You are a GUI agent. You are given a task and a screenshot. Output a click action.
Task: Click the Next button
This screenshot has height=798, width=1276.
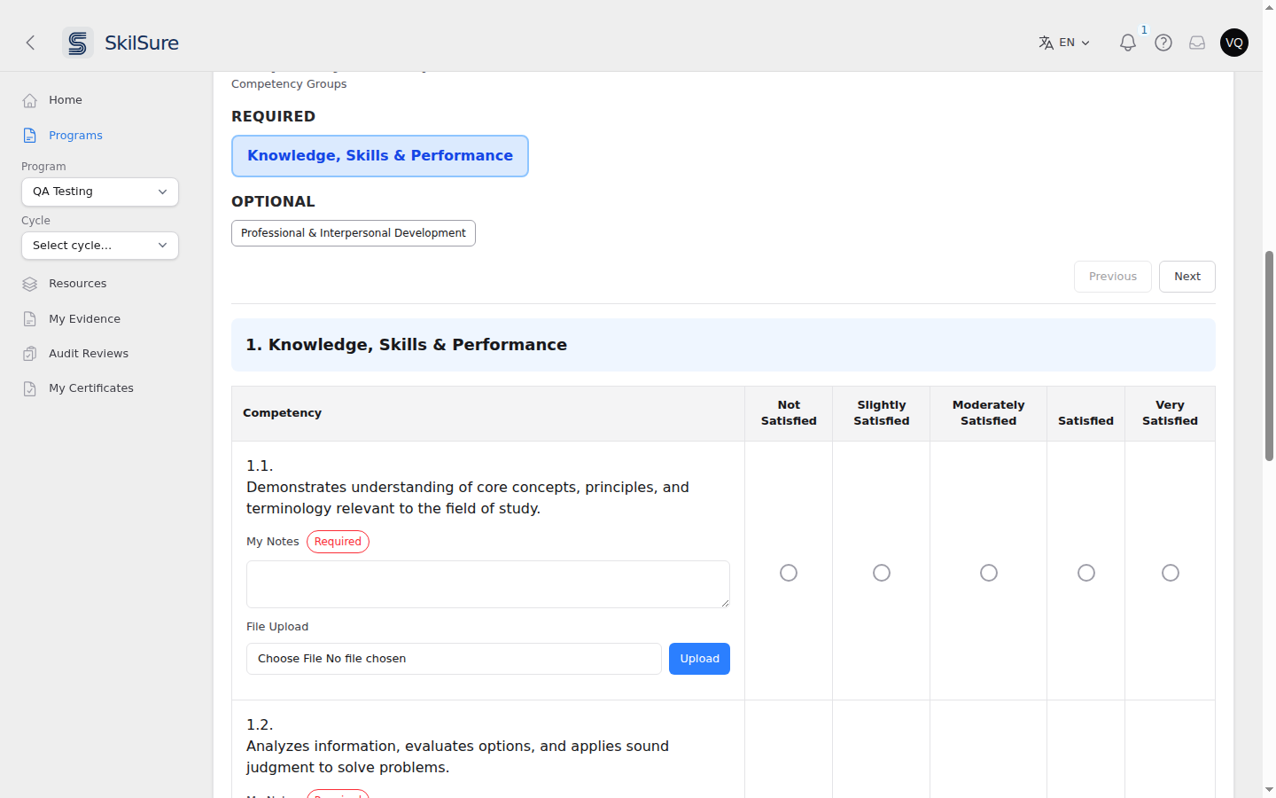point(1187,277)
